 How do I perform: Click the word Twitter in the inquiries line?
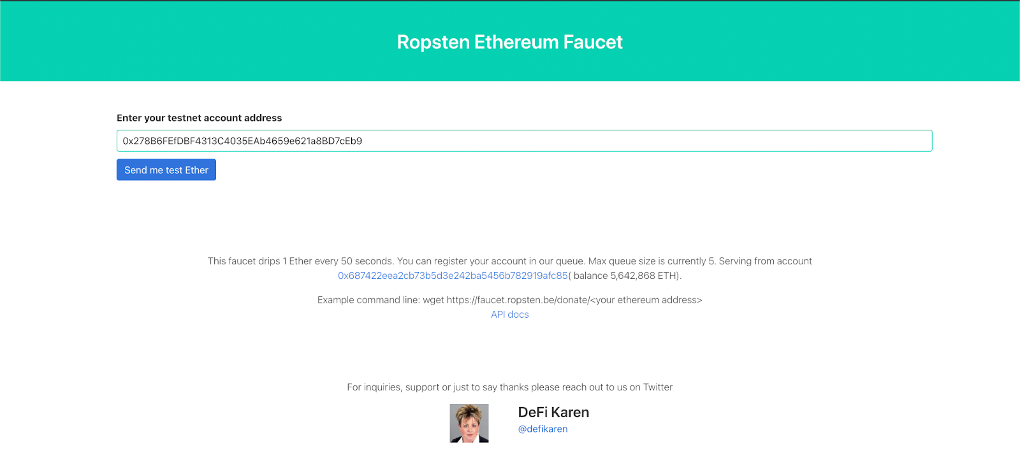[x=658, y=387]
